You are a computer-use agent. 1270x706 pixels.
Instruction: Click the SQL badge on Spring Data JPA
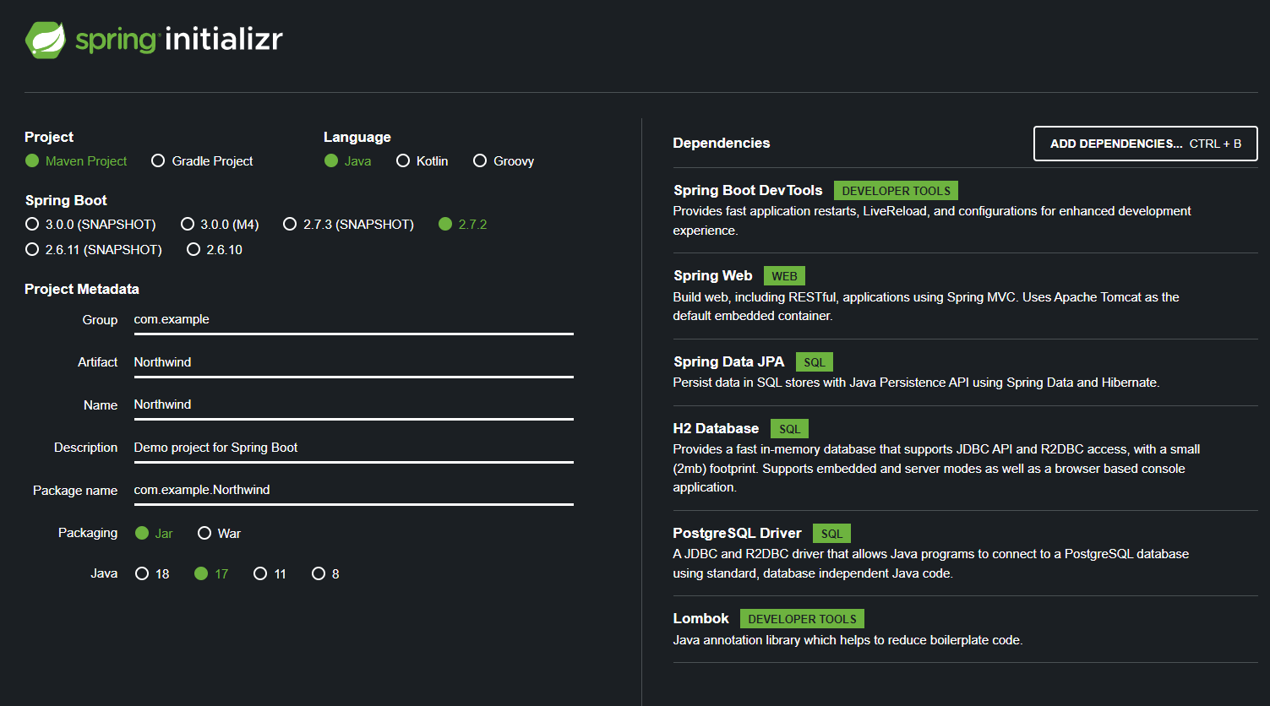pos(814,361)
